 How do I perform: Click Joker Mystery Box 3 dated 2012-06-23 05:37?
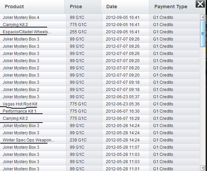tap(21, 97)
